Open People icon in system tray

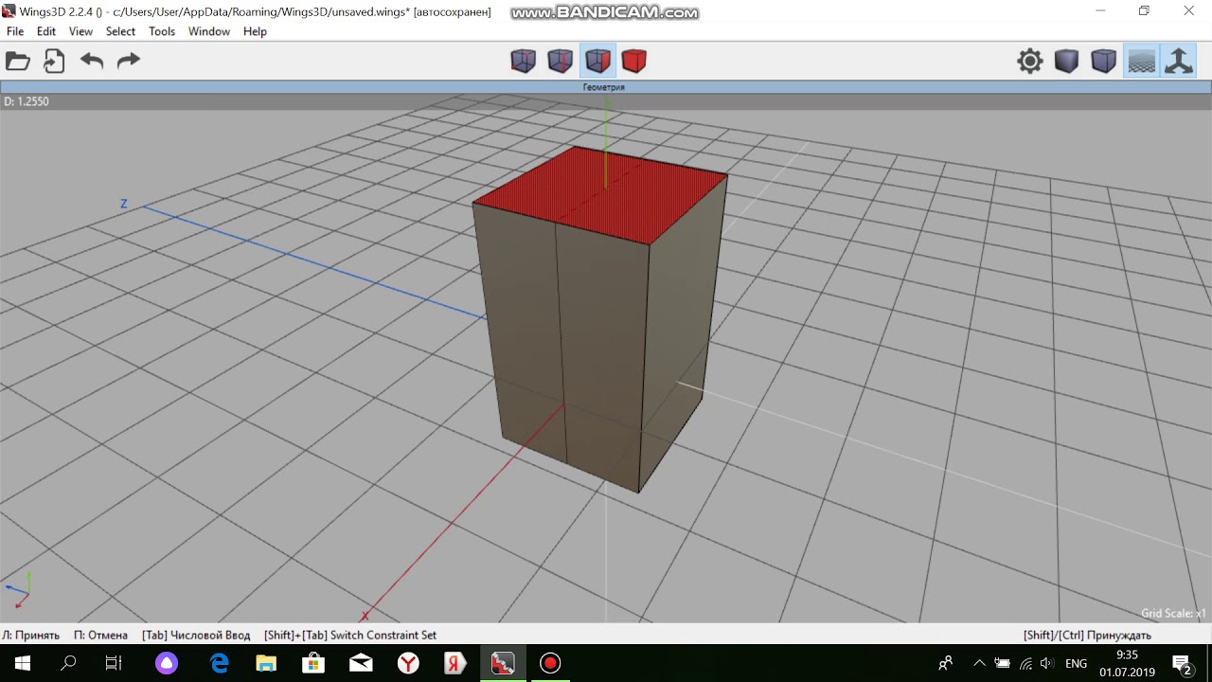pyautogui.click(x=945, y=663)
